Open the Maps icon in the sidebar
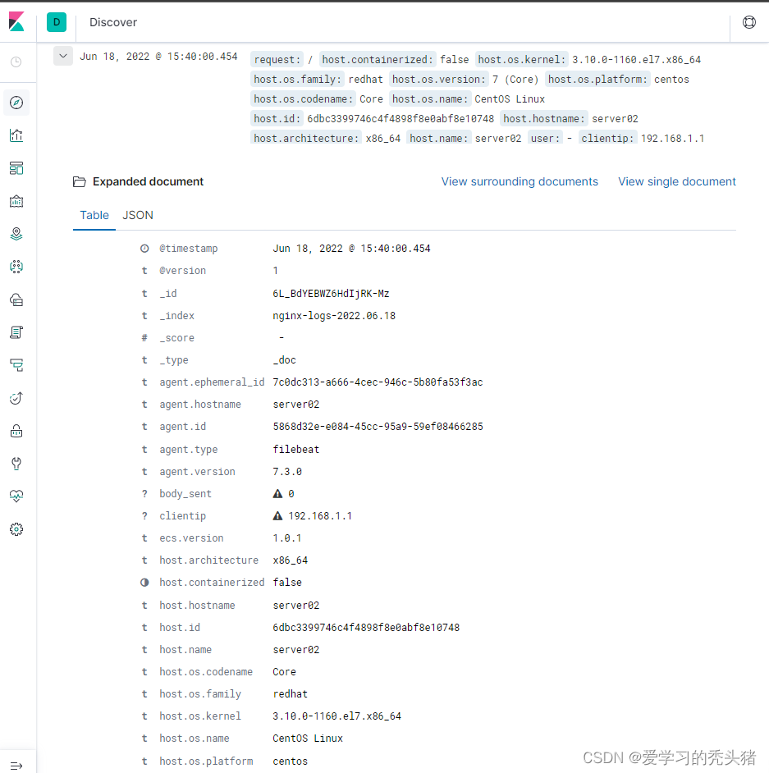Image resolution: width=769 pixels, height=773 pixels. [16, 234]
